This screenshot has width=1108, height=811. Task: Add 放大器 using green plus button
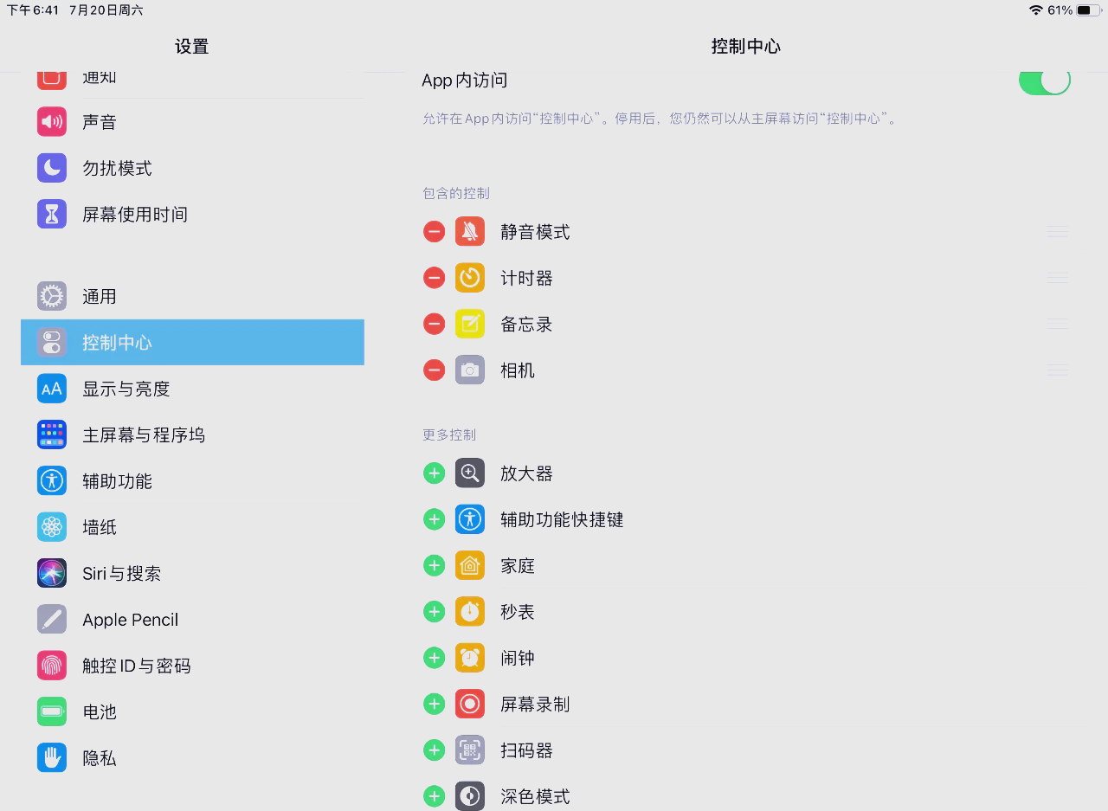click(x=434, y=473)
